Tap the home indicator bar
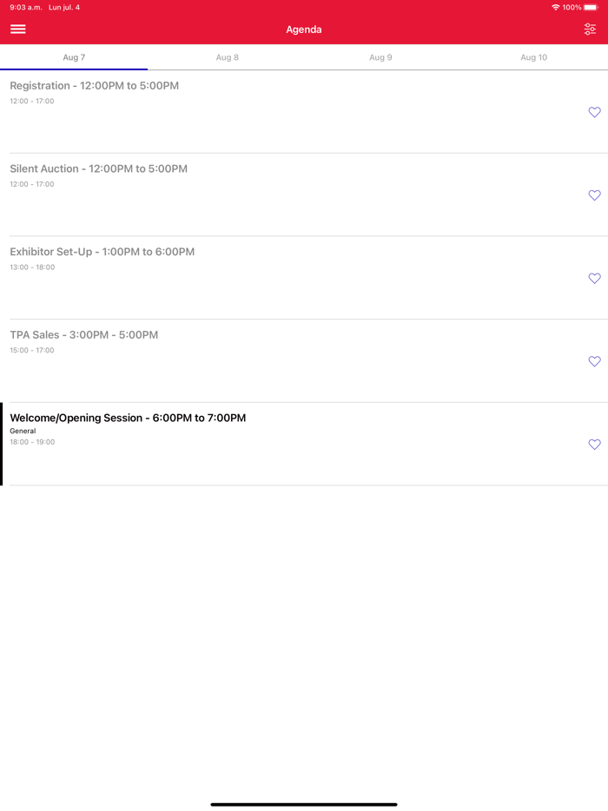608x811 pixels. [x=304, y=804]
